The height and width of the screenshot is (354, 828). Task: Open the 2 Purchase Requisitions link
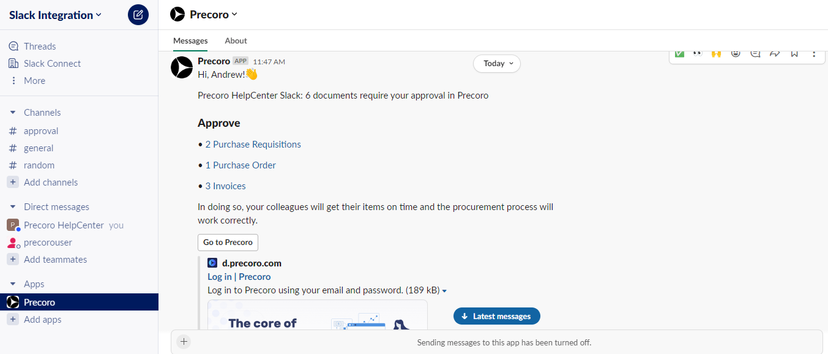(253, 145)
